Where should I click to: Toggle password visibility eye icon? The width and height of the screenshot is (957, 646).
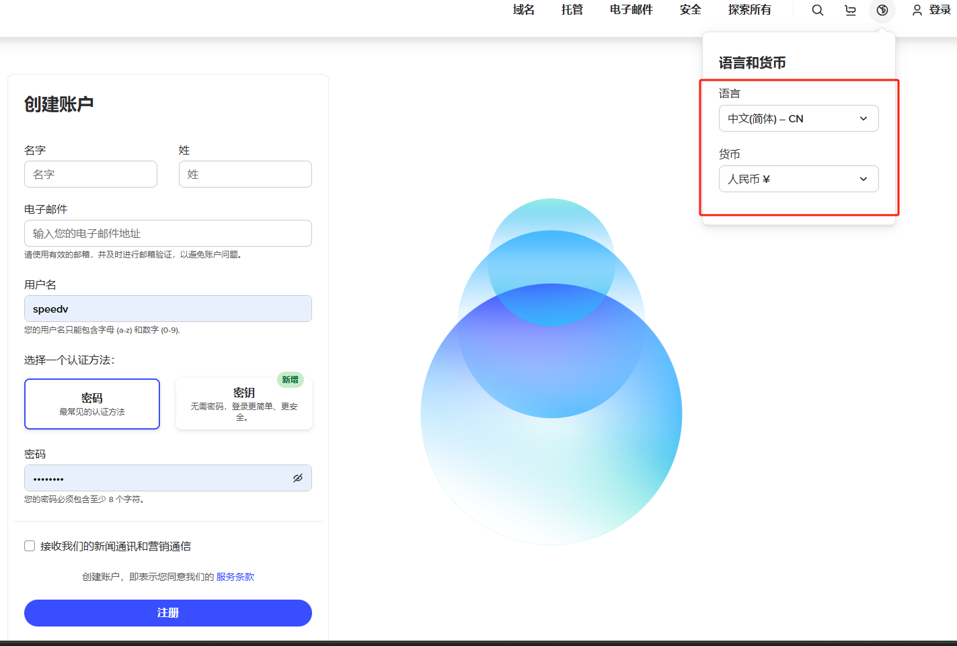297,478
